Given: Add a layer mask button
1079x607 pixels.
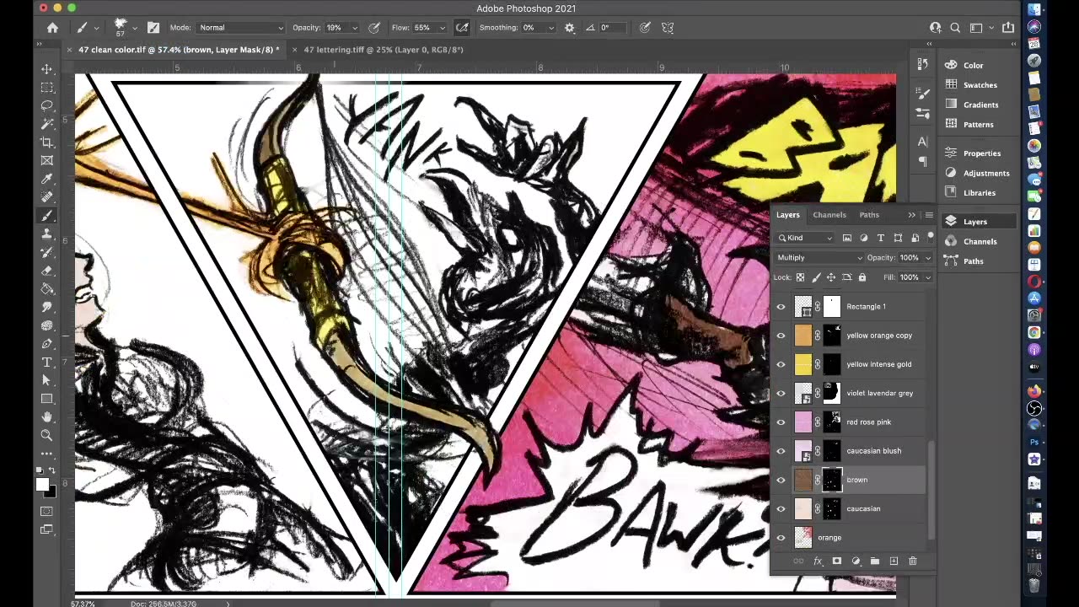Looking at the screenshot, I should [836, 561].
